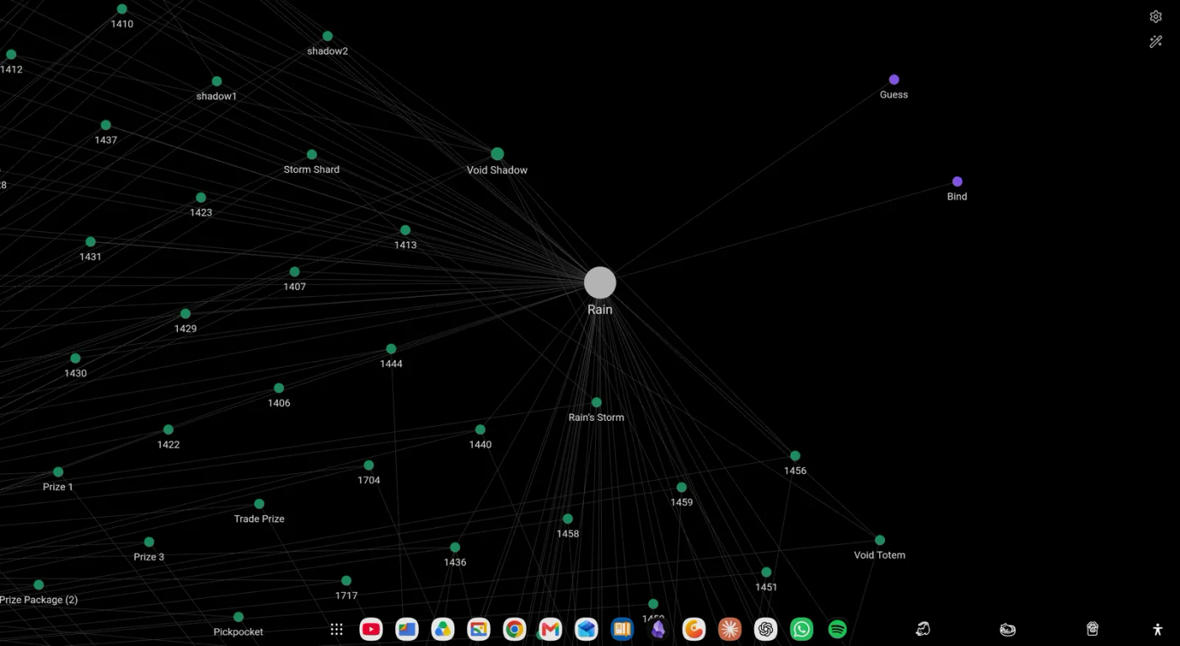Viewport: 1180px width, 646px height.
Task: Open the blue box app beside Gmail
Action: click(x=587, y=629)
